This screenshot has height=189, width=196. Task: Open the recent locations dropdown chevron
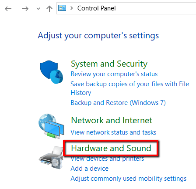pos(38,9)
